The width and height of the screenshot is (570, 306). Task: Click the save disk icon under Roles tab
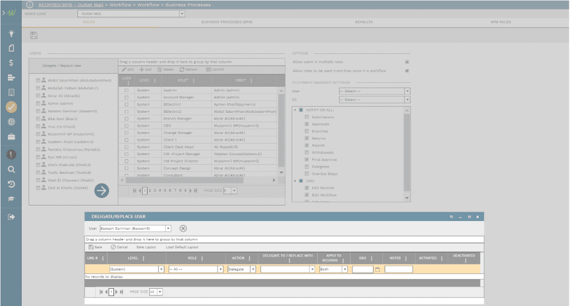[x=34, y=35]
